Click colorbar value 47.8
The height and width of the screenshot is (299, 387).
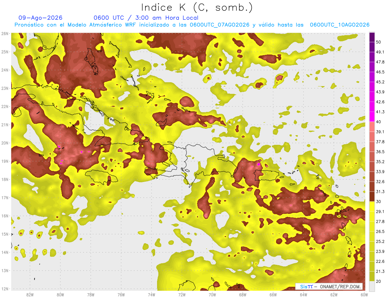point(380,62)
